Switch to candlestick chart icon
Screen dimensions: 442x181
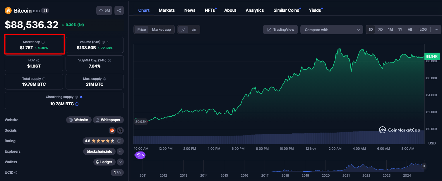click(194, 30)
